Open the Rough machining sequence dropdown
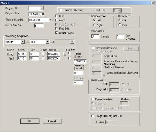The width and height of the screenshot is (156, 132). click(x=23, y=42)
